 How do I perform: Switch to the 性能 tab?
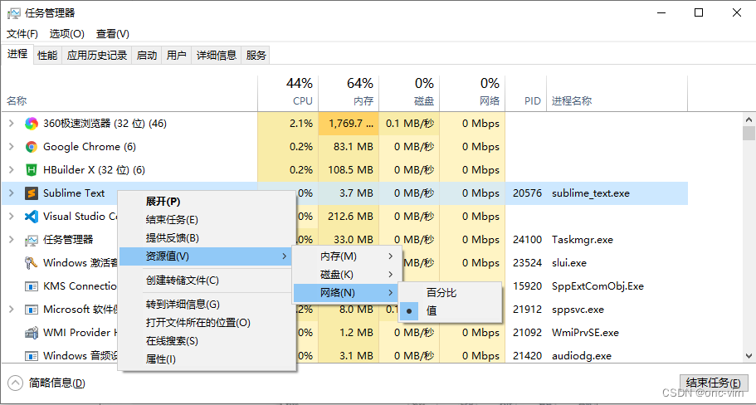47,56
